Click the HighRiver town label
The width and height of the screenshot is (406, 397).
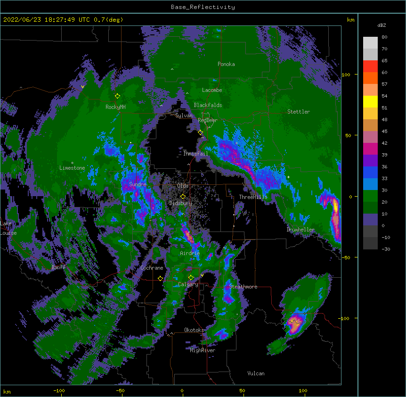[x=203, y=350]
